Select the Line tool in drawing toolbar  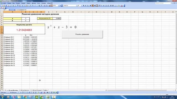tap(19, 92)
